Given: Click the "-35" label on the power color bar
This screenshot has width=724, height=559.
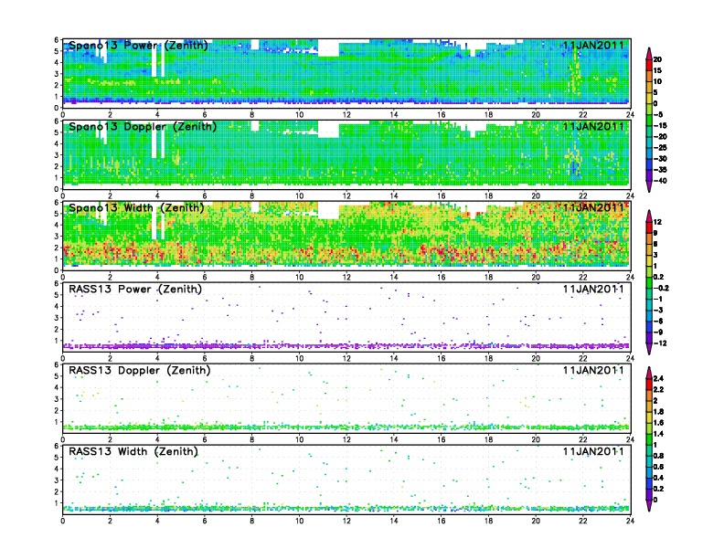Looking at the screenshot, I should point(660,170).
